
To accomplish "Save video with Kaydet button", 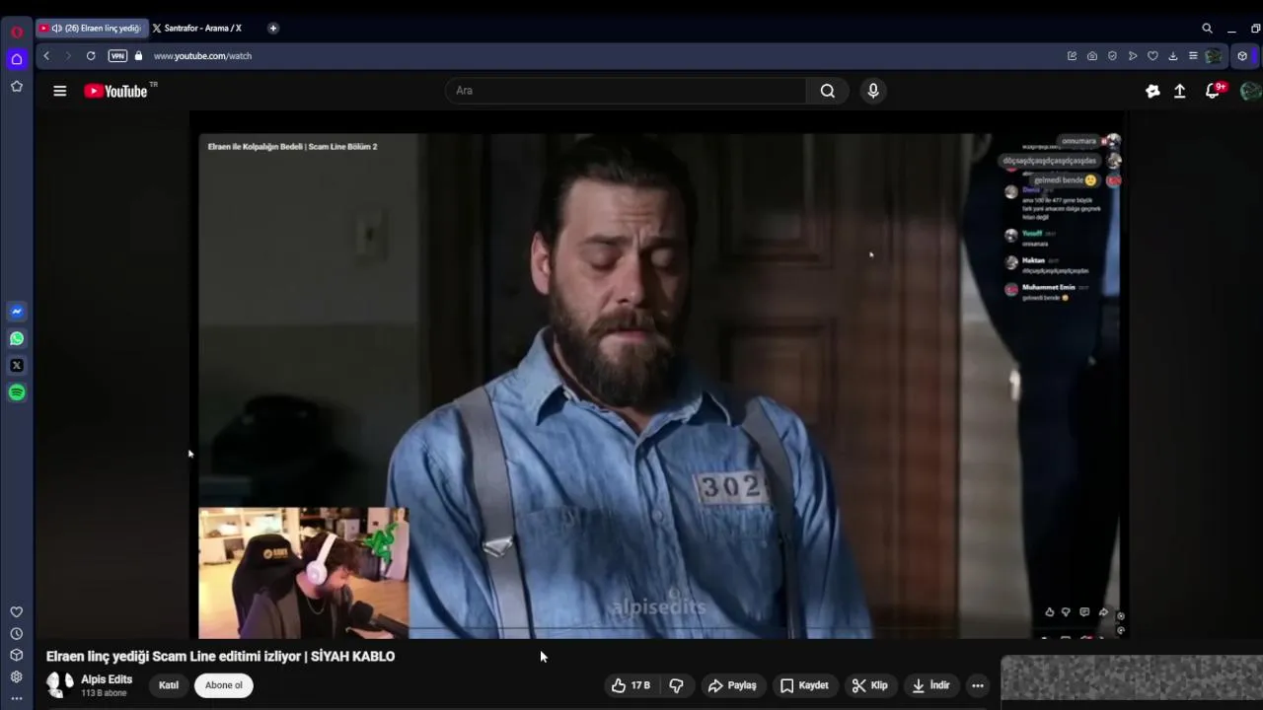I will click(805, 685).
